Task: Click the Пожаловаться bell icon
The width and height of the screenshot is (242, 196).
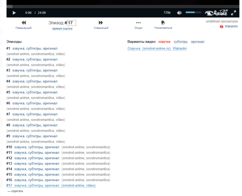Action: point(163,23)
